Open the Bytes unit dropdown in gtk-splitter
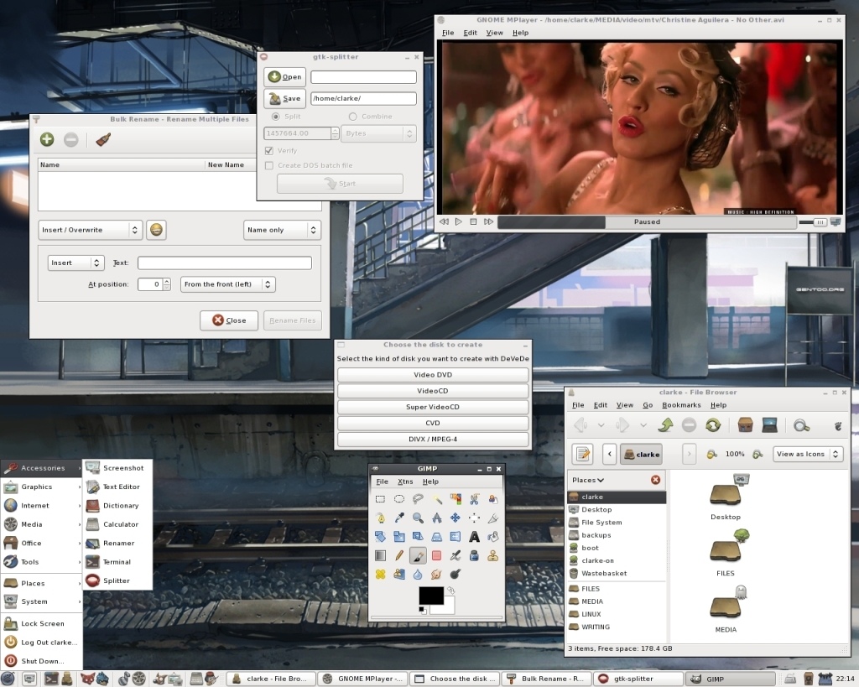 378,133
